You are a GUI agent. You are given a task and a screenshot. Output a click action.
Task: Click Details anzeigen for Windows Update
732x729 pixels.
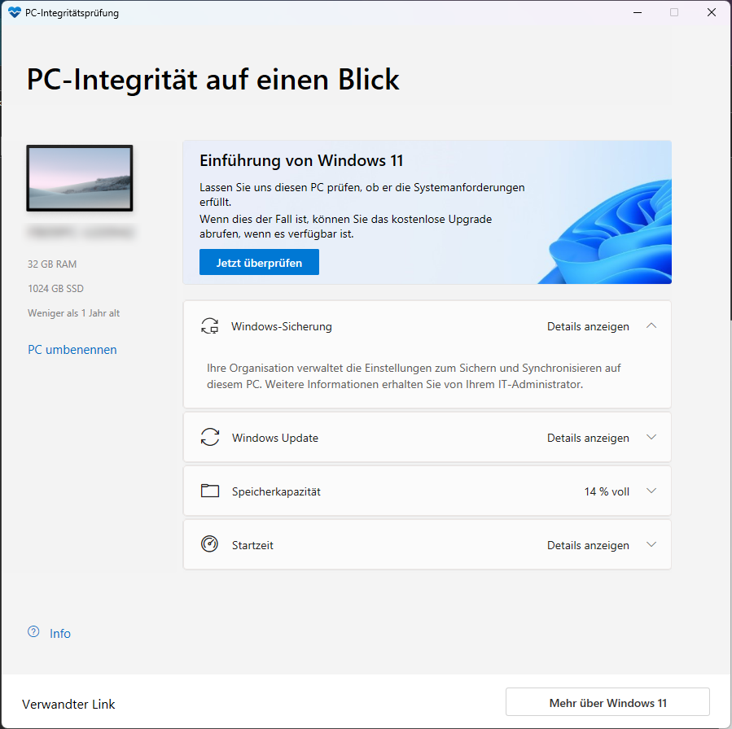tap(588, 438)
